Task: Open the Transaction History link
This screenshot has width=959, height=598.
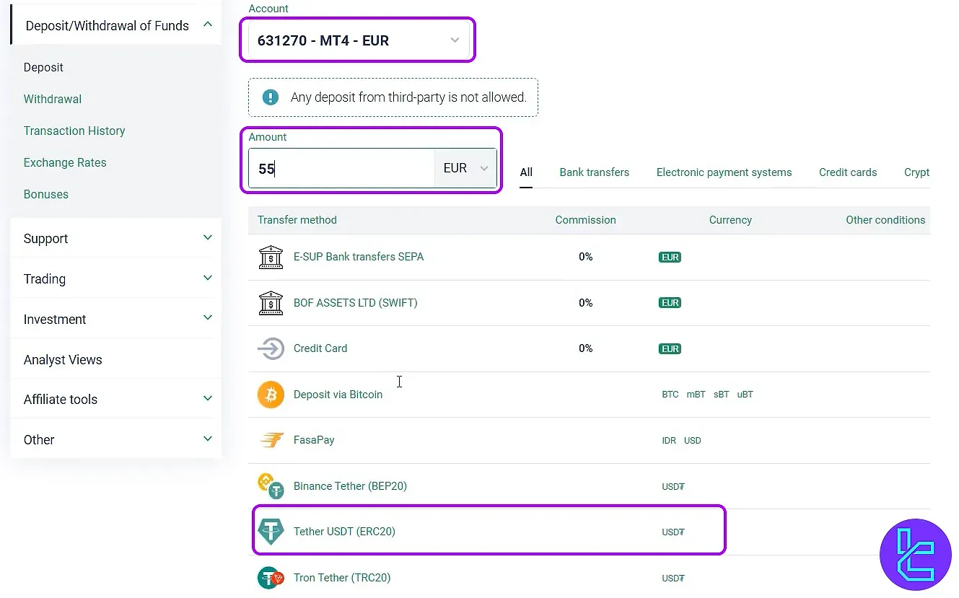Action: tap(74, 131)
